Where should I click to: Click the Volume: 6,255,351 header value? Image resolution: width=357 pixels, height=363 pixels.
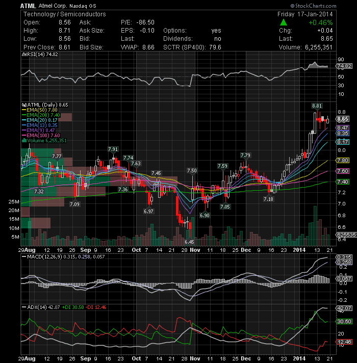(305, 47)
